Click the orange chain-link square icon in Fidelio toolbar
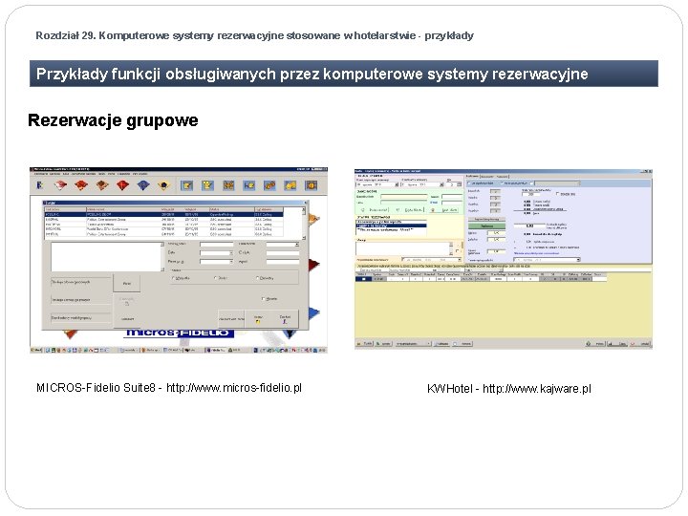 [x=269, y=185]
